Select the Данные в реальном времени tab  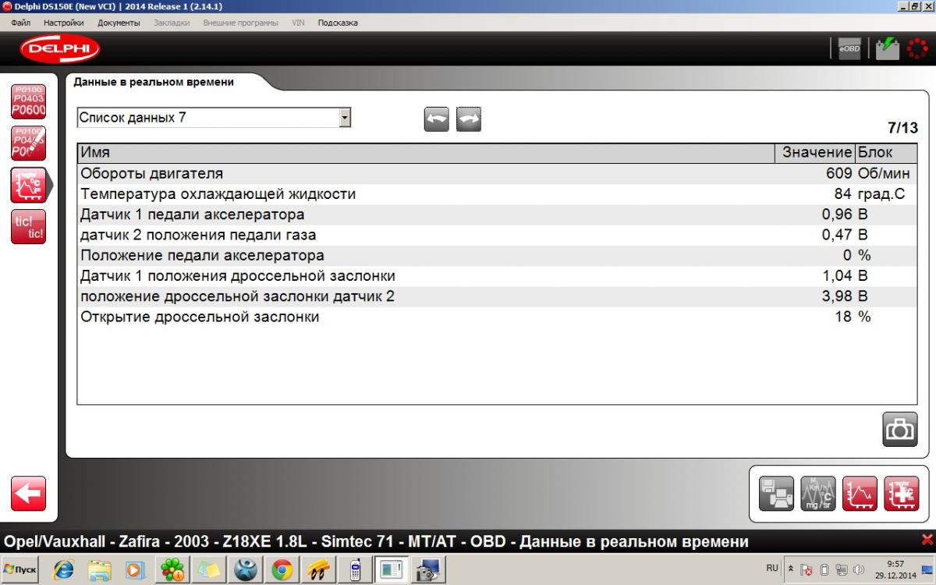(x=154, y=81)
